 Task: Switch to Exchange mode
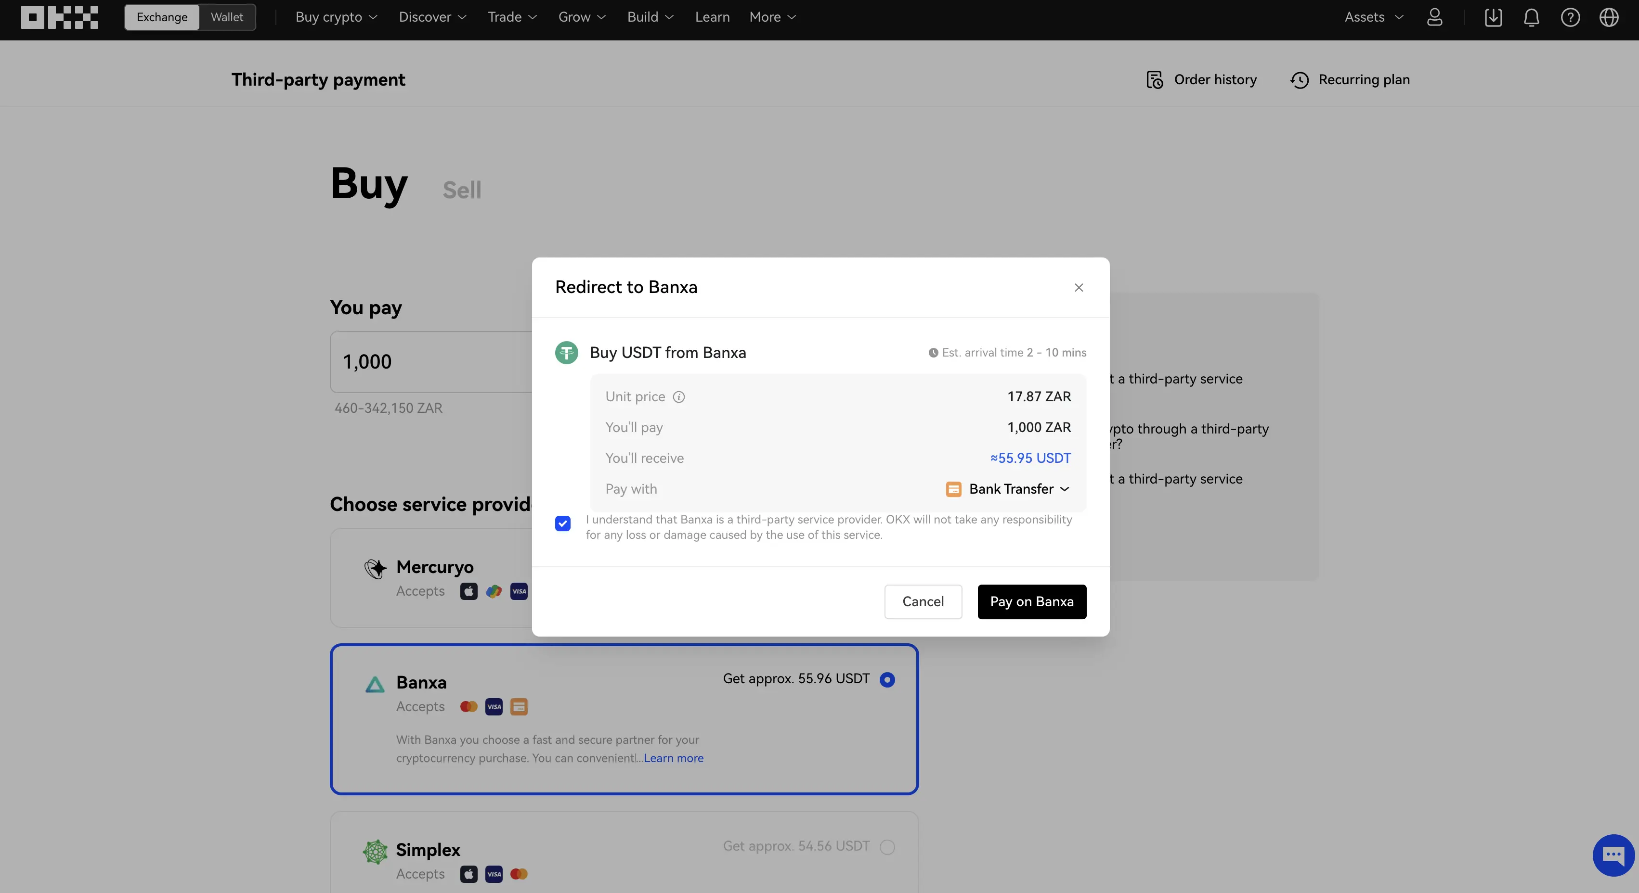(x=162, y=17)
